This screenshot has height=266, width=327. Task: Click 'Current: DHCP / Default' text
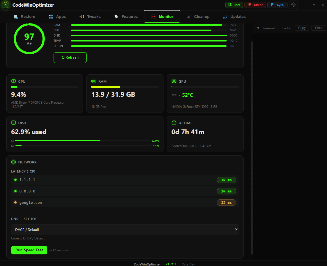[x=28, y=238]
